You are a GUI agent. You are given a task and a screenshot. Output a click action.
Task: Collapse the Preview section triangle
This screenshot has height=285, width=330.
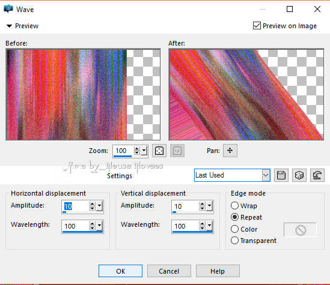click(x=9, y=26)
